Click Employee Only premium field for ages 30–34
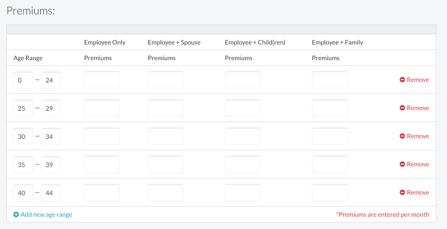 click(102, 136)
